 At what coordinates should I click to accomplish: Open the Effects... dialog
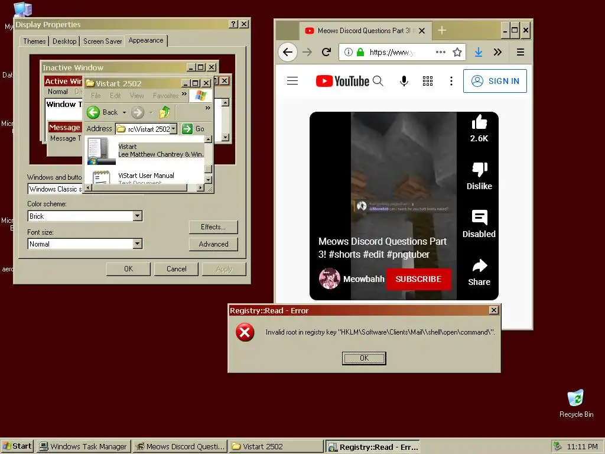coord(213,227)
